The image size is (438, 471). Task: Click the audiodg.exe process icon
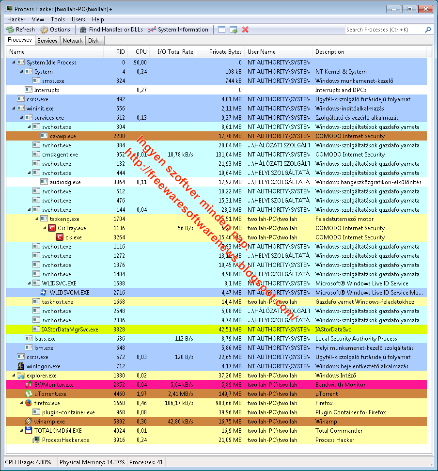pos(44,182)
